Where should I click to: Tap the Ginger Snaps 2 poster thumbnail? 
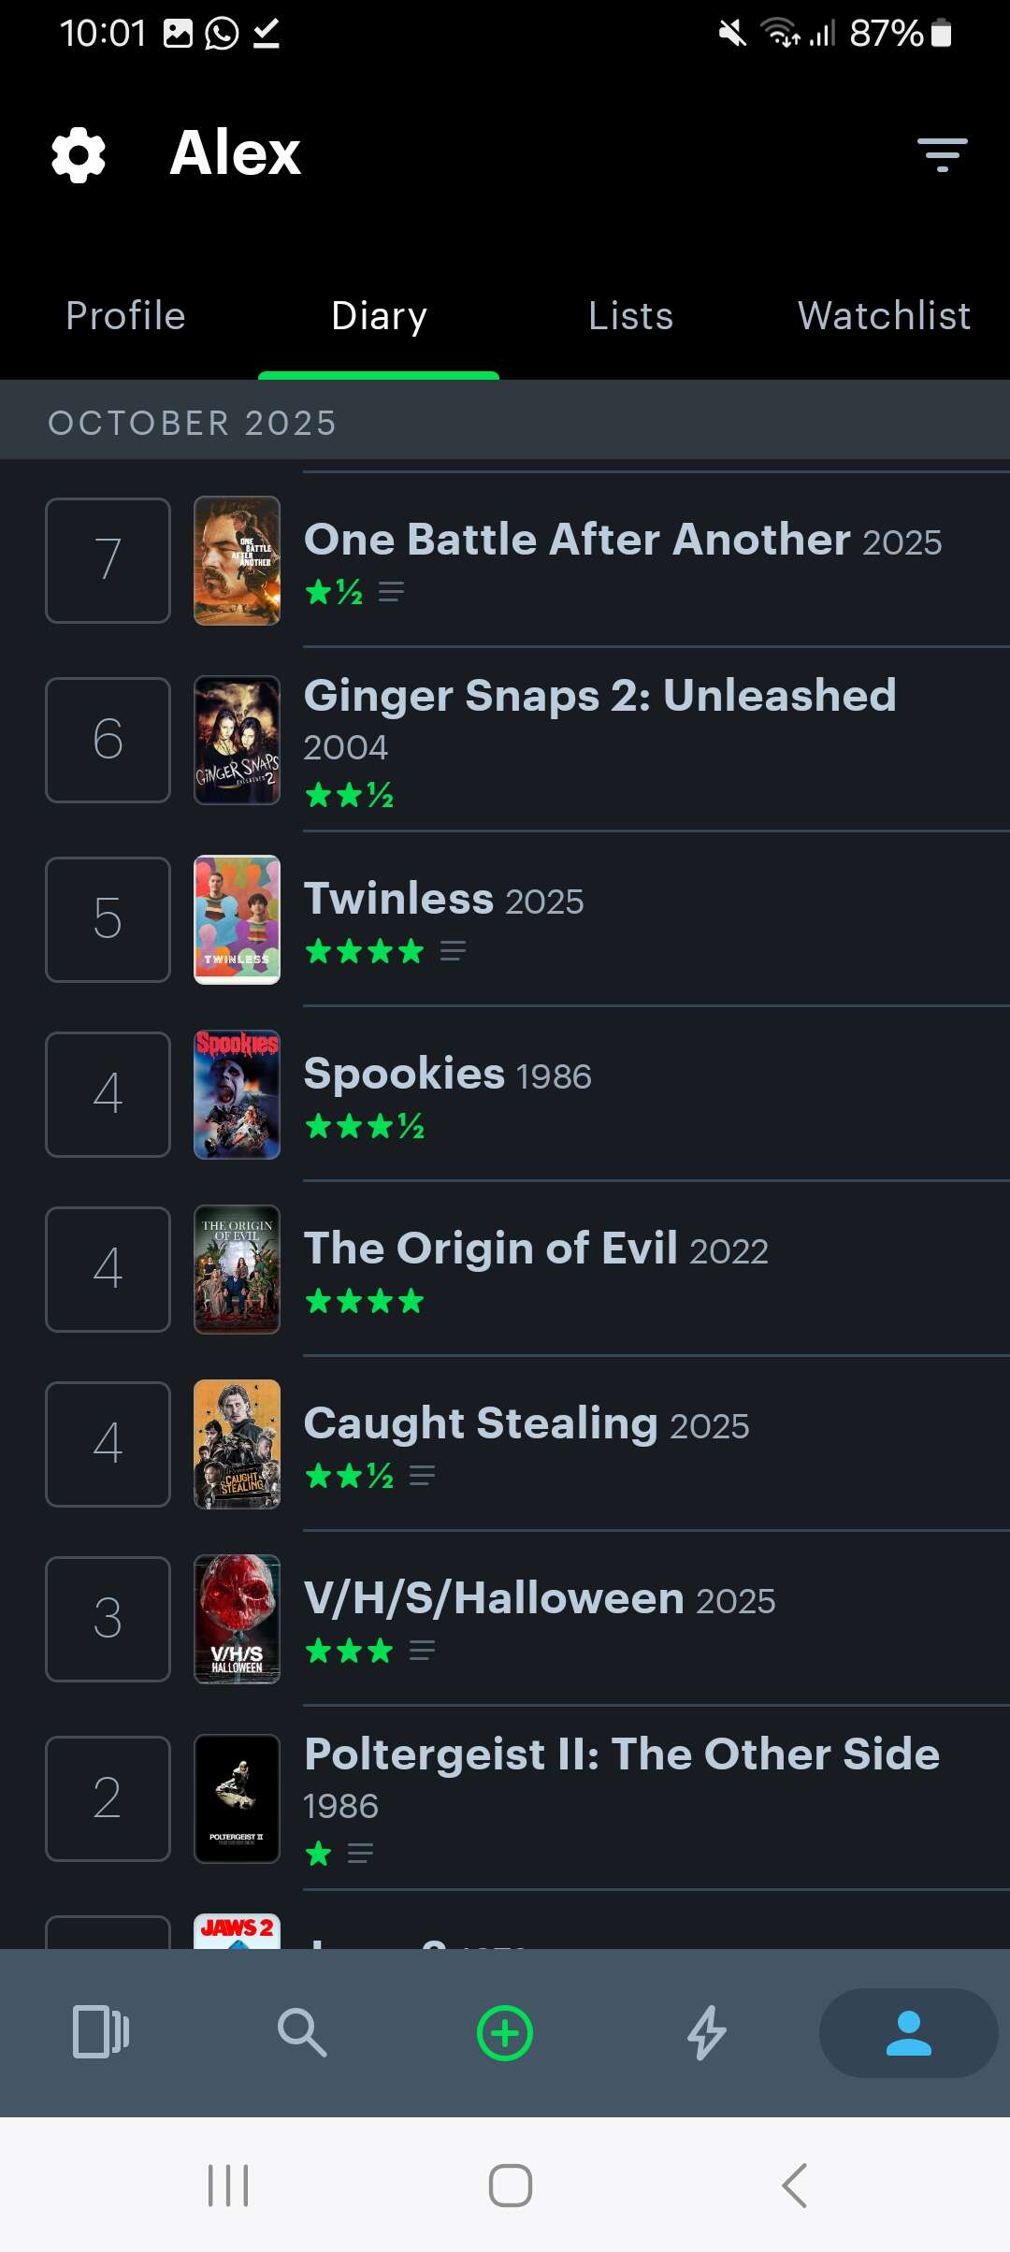point(237,740)
